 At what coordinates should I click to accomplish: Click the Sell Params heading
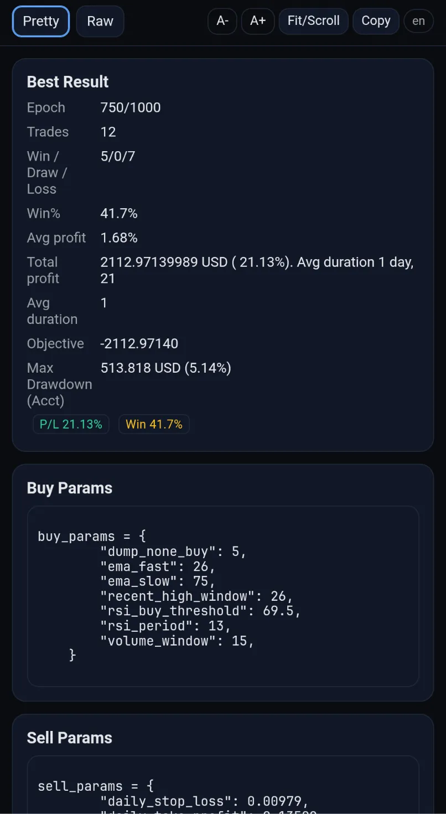click(x=70, y=738)
